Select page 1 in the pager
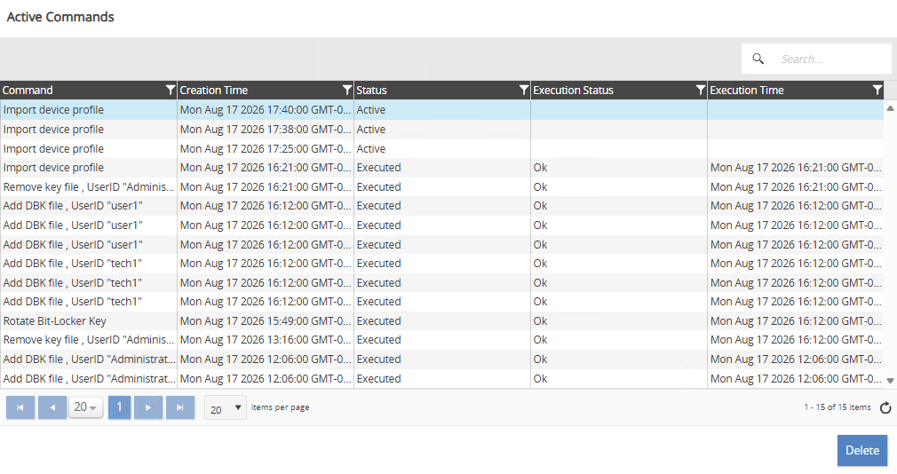 coord(119,407)
